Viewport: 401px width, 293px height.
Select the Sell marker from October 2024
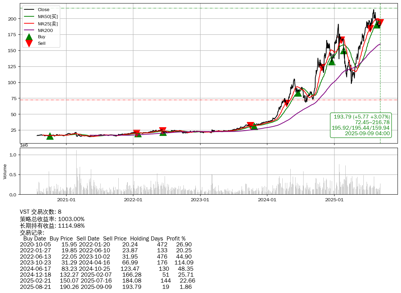tap(322, 67)
